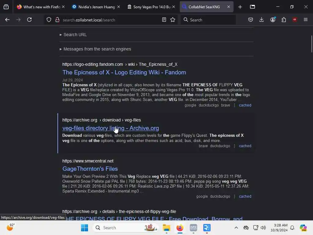Go back to previous page
This screenshot has width=313, height=235.
point(7,20)
